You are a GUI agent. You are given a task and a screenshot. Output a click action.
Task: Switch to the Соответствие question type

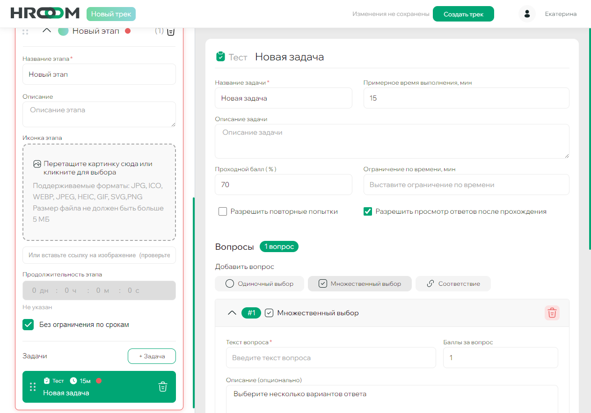coord(453,283)
